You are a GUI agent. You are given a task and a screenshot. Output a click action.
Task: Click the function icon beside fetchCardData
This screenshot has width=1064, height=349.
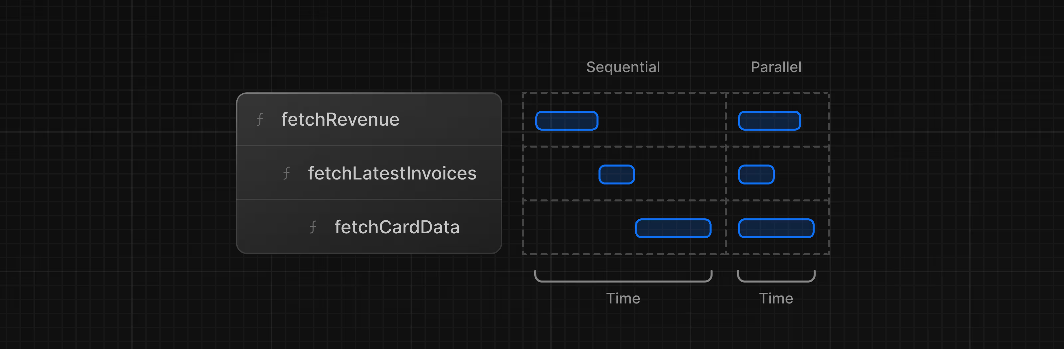[313, 227]
